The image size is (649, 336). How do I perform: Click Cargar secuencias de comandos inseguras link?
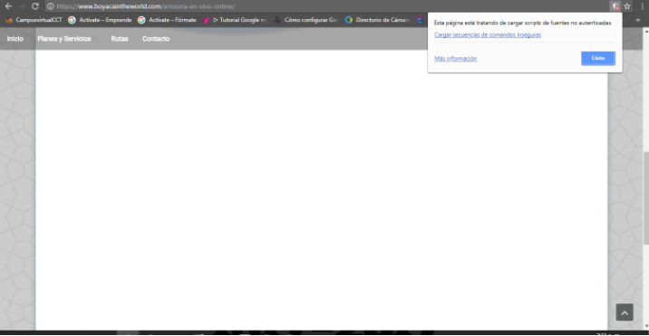click(488, 34)
